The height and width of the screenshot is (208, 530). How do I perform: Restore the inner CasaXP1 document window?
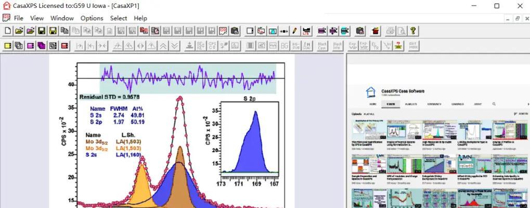pos(518,19)
